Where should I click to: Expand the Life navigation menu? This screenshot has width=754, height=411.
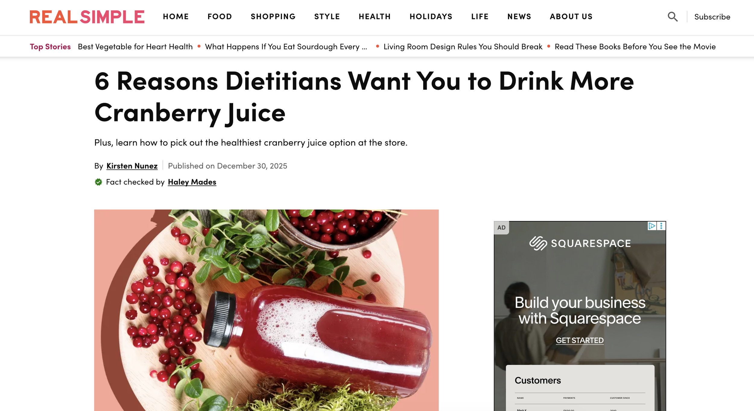point(480,17)
